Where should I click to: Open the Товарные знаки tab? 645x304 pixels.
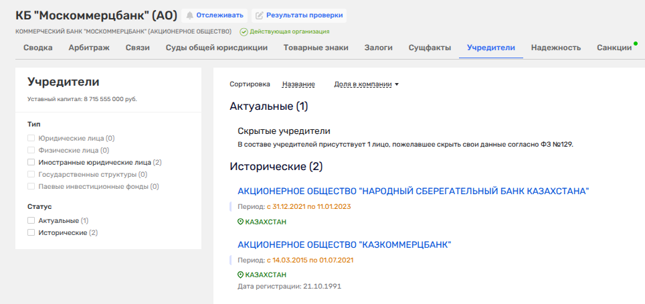[316, 48]
